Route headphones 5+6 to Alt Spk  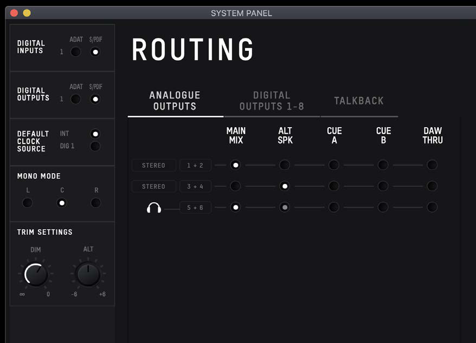[285, 207]
